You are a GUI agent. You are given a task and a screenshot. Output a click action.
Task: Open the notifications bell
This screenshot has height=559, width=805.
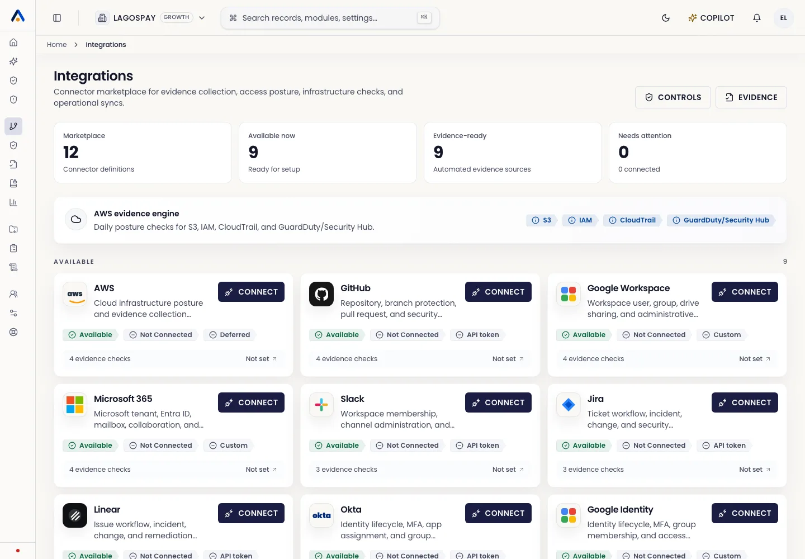(x=757, y=18)
